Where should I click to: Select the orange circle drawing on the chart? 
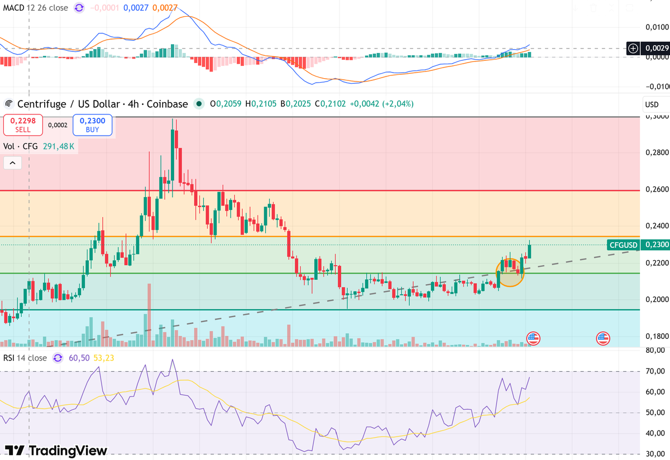pyautogui.click(x=510, y=272)
